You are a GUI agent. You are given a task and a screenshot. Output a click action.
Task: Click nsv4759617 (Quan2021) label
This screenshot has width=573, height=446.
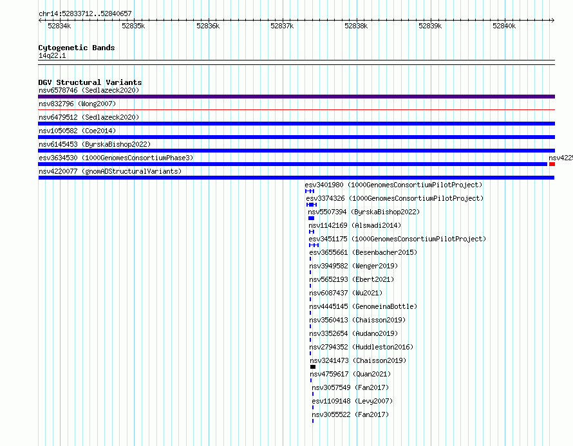point(350,374)
